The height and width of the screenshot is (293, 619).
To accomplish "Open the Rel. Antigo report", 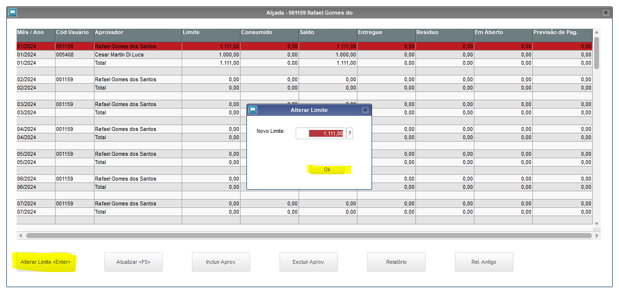I will [x=484, y=262].
